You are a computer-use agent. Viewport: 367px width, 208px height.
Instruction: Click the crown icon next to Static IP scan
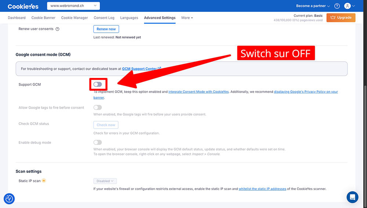point(44,181)
